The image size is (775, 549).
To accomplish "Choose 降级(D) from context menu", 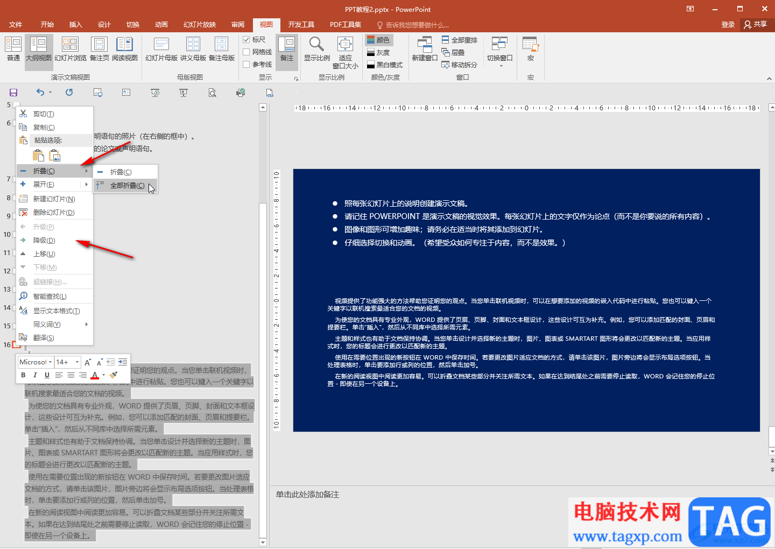I will pyautogui.click(x=54, y=241).
